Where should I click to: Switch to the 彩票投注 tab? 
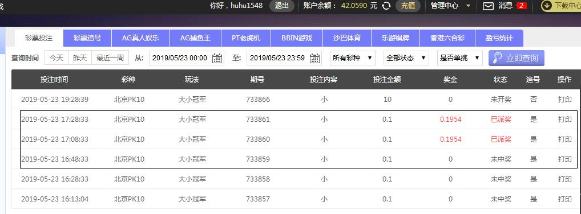click(39, 38)
